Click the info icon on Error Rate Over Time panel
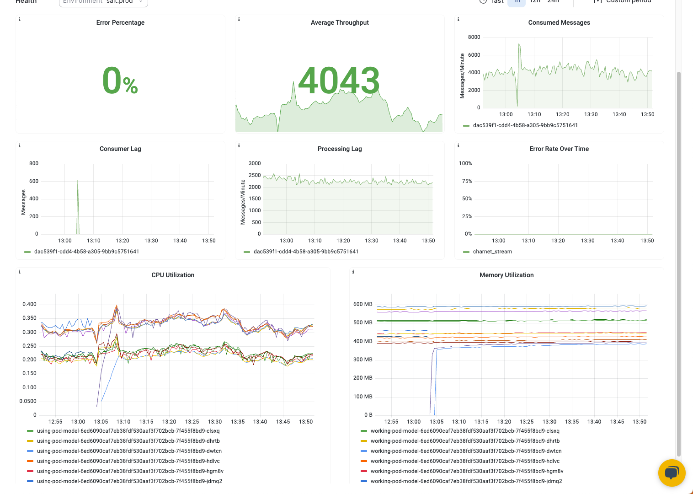This screenshot has width=693, height=494. click(458, 145)
